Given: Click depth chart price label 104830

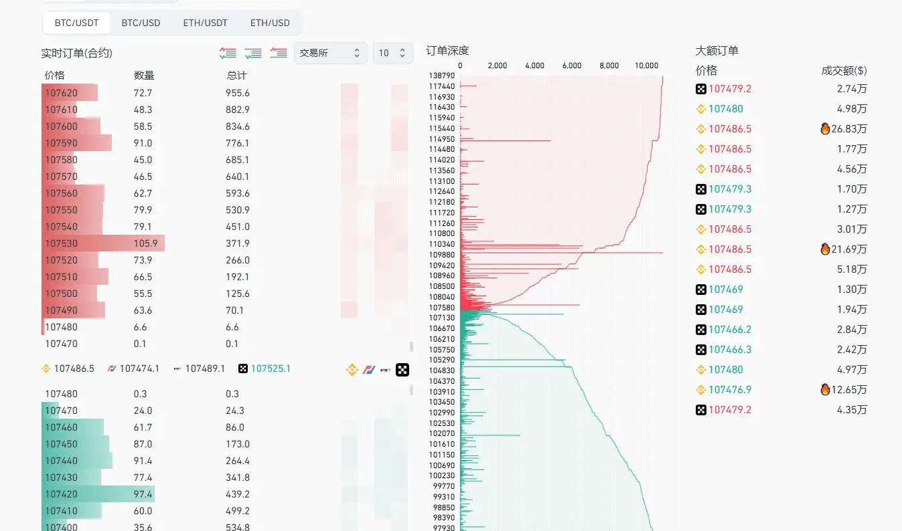Looking at the screenshot, I should pyautogui.click(x=442, y=370).
